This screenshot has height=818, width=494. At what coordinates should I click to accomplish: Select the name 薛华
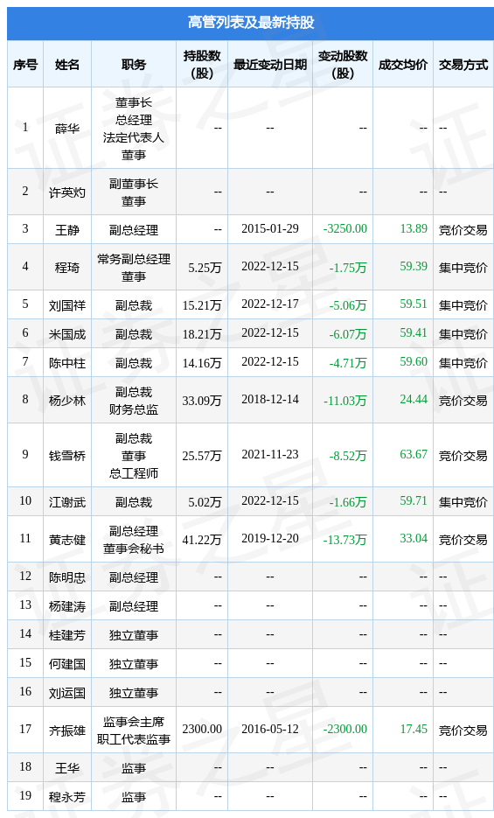point(67,129)
